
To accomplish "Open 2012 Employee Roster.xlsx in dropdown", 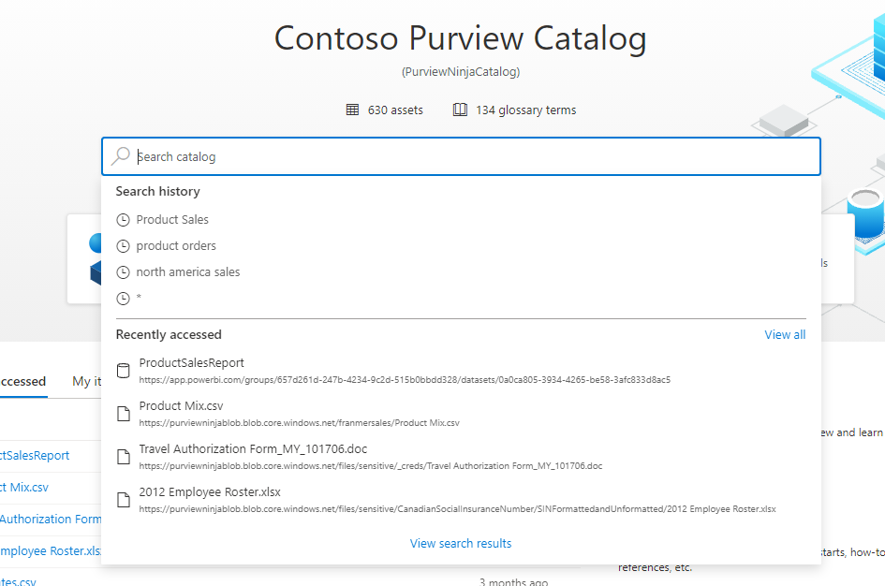I will pos(210,491).
